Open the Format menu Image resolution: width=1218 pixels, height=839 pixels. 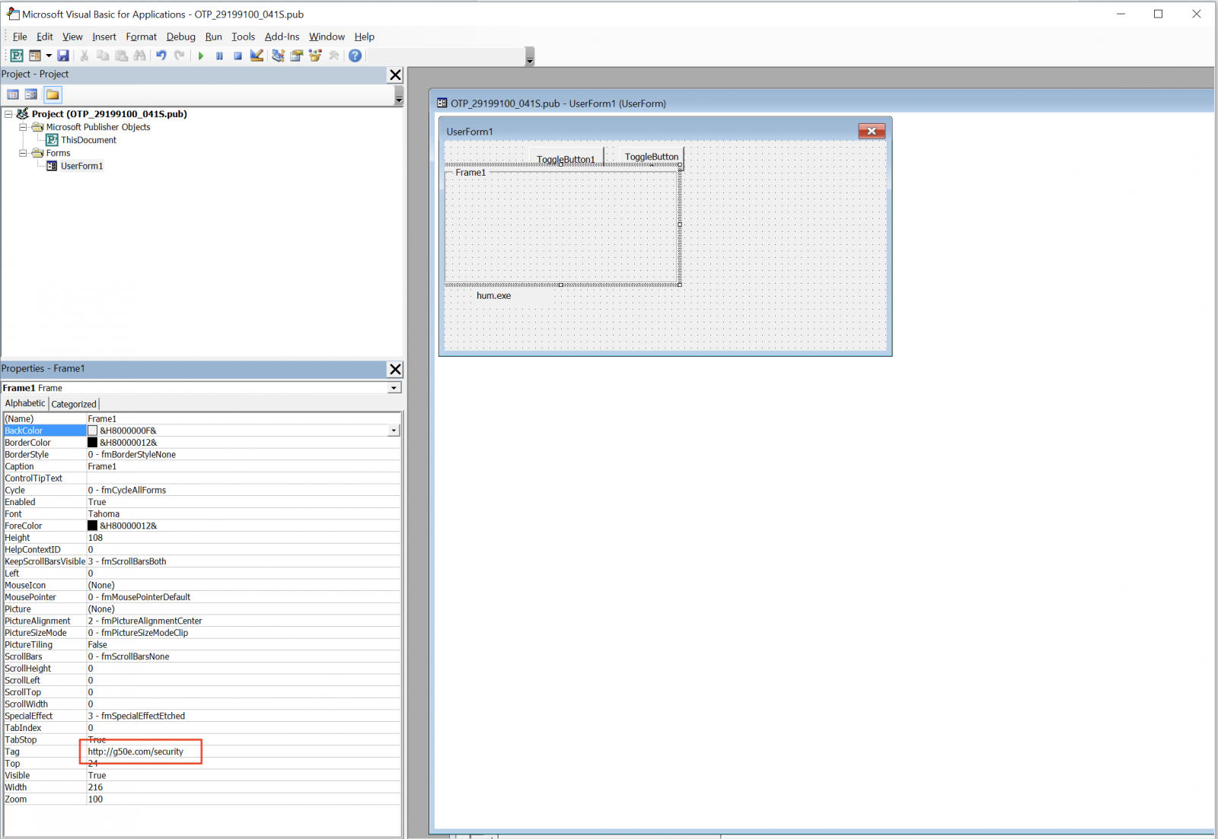point(141,37)
